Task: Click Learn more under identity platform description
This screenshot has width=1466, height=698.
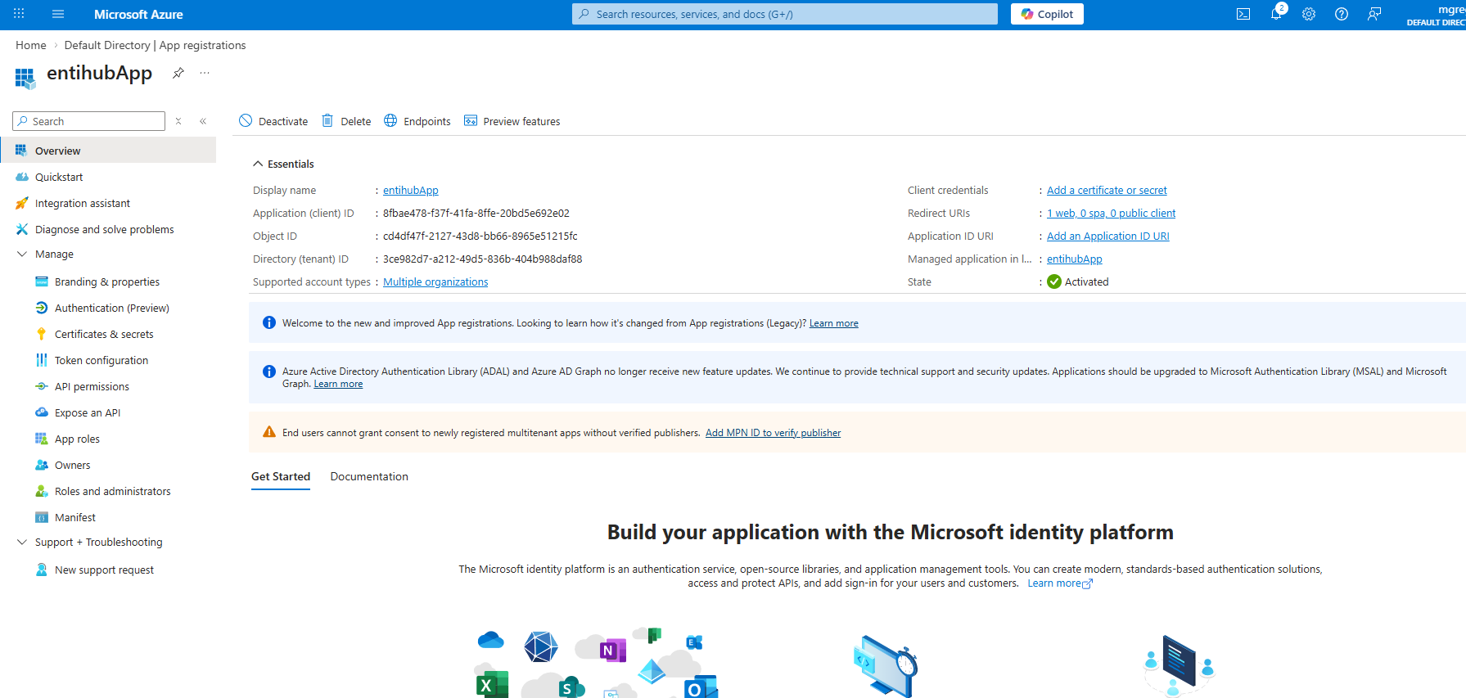Action: point(1060,583)
